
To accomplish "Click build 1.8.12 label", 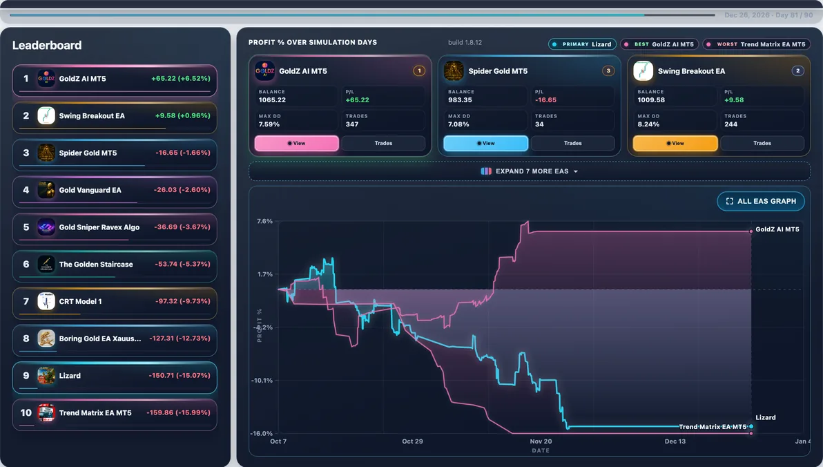I will click(465, 43).
